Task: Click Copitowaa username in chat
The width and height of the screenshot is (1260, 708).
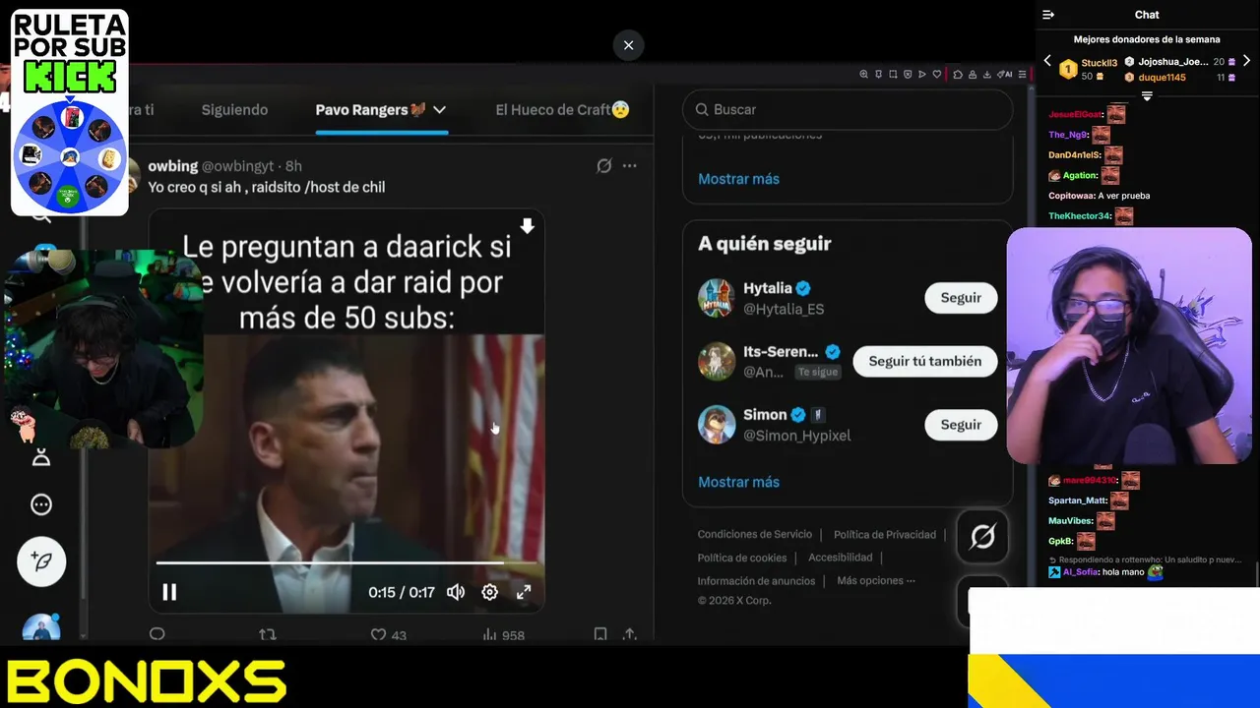Action: tap(1071, 196)
